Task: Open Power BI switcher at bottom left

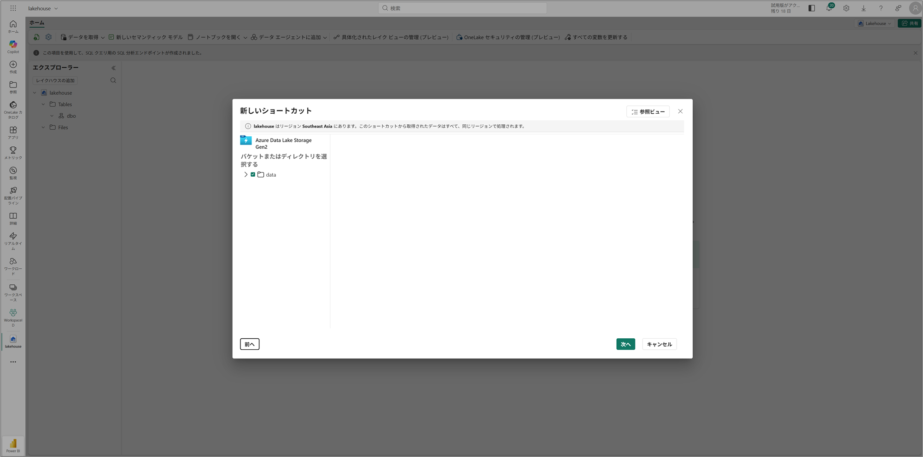Action: pos(13,445)
